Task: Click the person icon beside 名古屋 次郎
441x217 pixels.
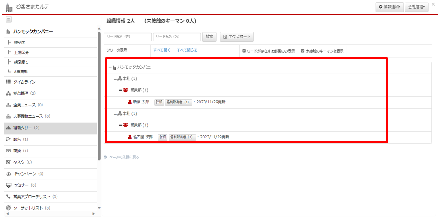Action: coord(130,137)
